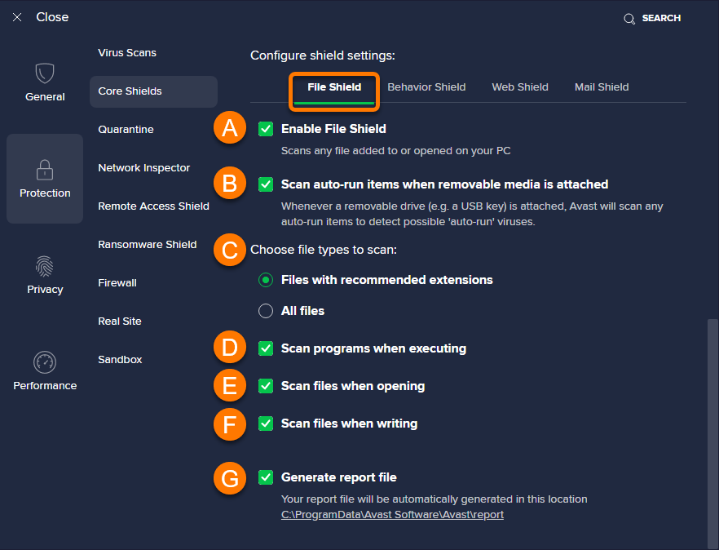Open the Privacy fingerprint icon section

(x=45, y=266)
